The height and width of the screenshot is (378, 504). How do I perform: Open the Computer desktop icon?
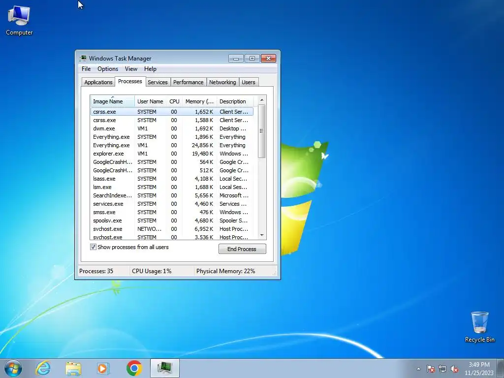[x=19, y=21]
